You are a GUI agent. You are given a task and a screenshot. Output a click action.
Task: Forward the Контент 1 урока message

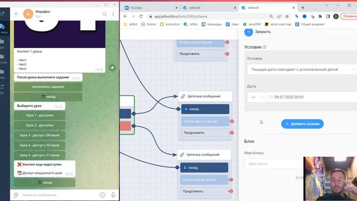112,68
